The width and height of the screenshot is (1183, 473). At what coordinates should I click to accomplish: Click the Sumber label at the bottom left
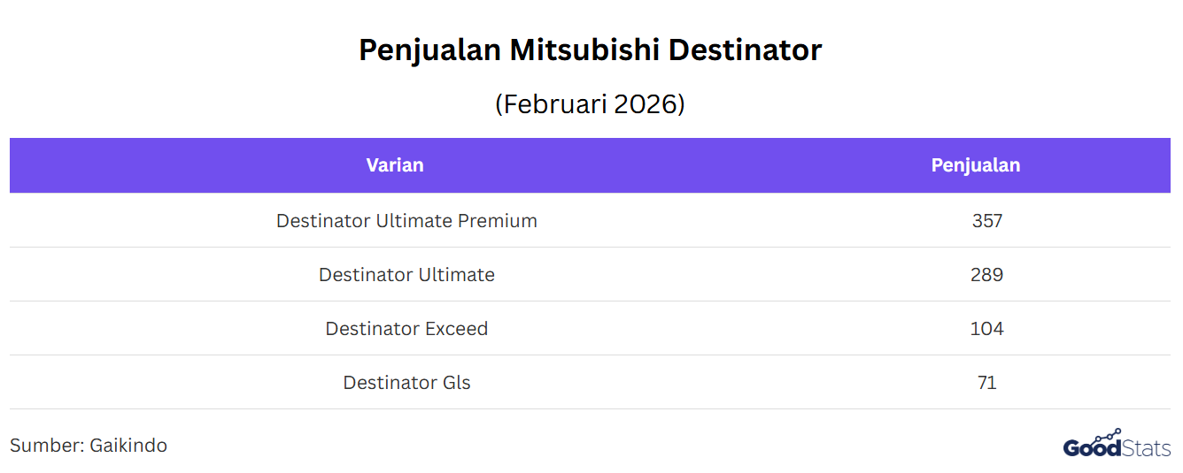(45, 445)
